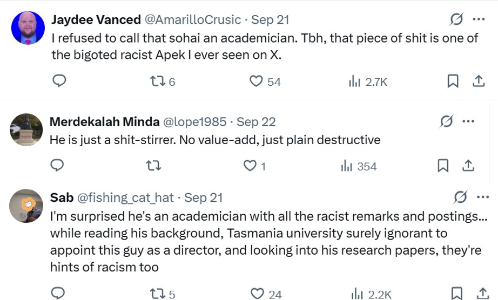Open the @fishing_cat_hat handle link
This screenshot has height=300, width=498.
click(125, 197)
